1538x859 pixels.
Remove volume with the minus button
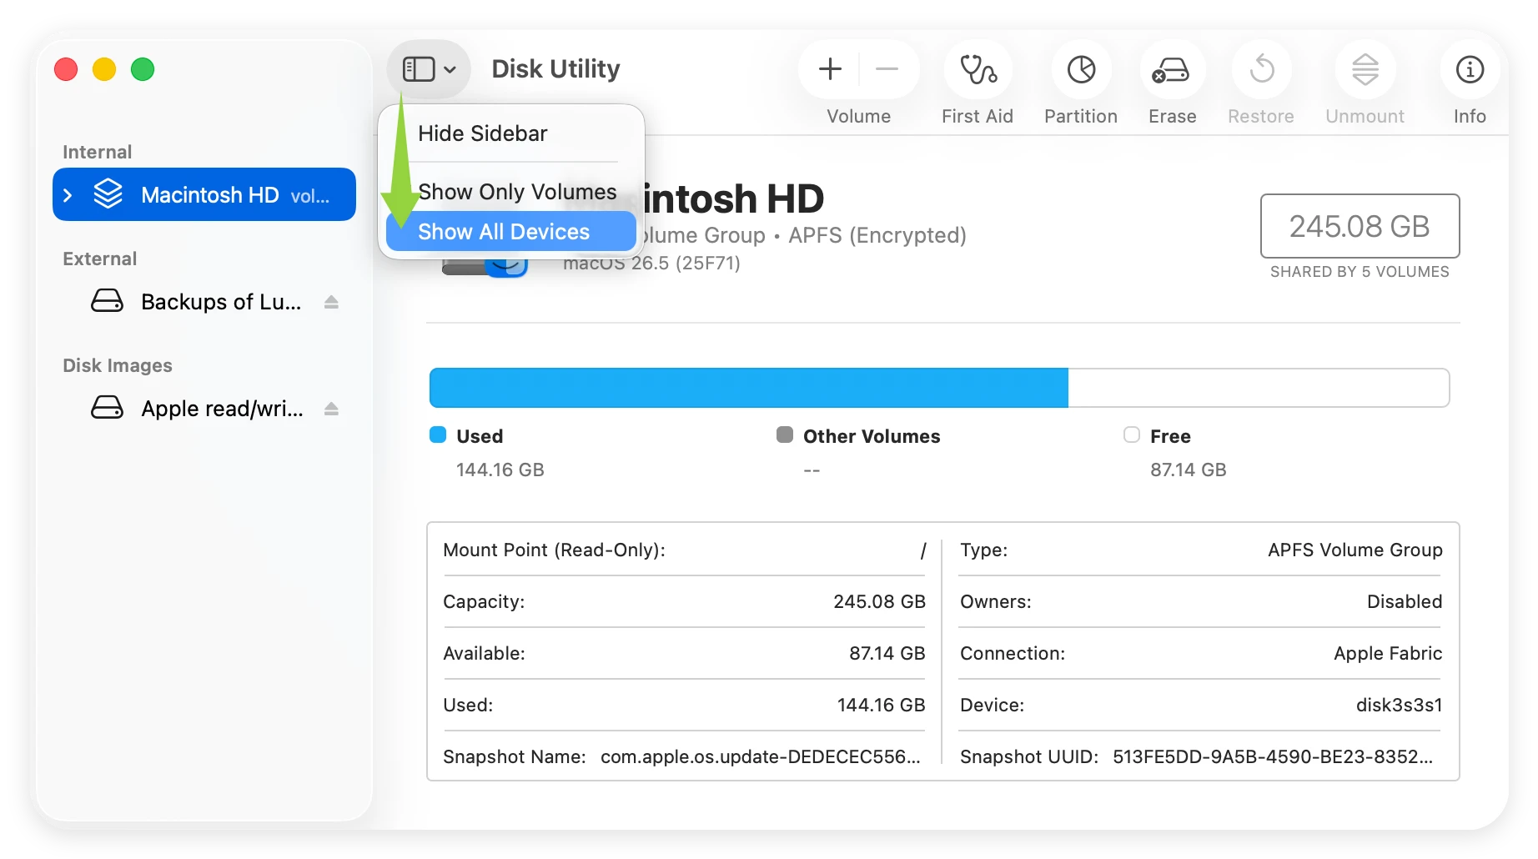click(887, 69)
